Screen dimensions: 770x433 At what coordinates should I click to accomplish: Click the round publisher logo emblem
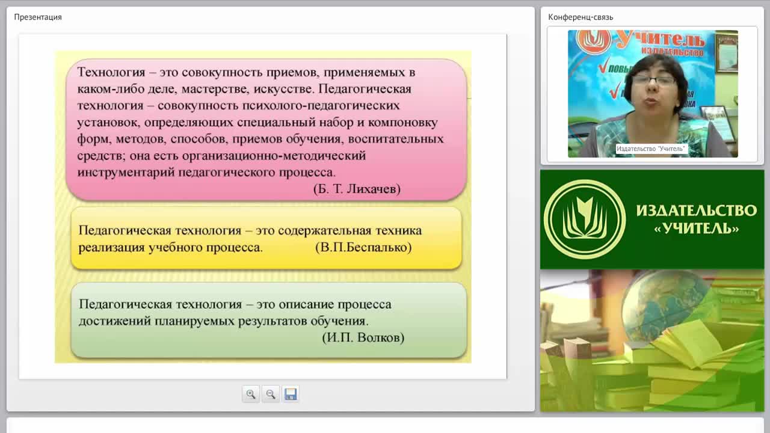584,219
